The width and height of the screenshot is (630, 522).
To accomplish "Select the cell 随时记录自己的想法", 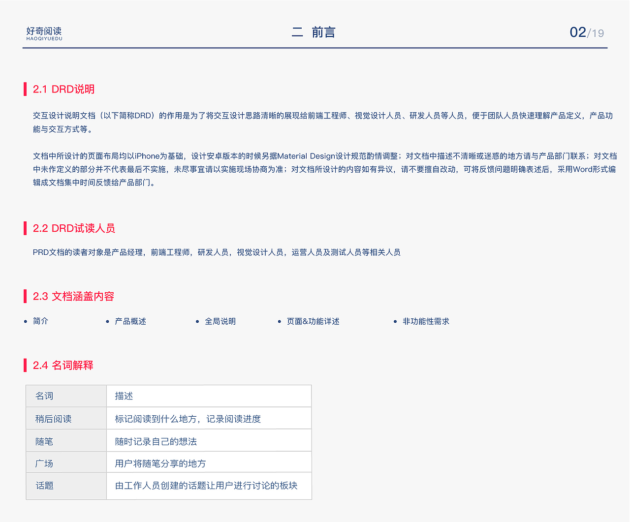I will [209, 441].
